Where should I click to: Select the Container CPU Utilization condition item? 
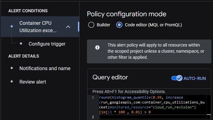click(x=40, y=27)
